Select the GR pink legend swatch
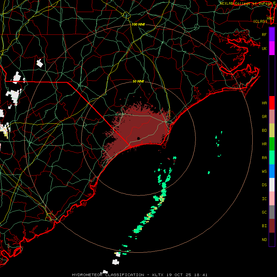277x277 pixels. 272,116
